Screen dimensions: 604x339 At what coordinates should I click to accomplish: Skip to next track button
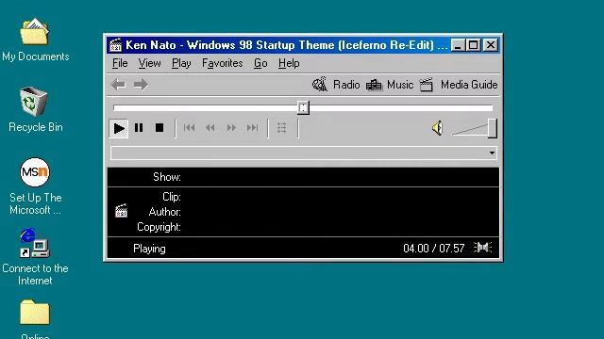pos(252,128)
